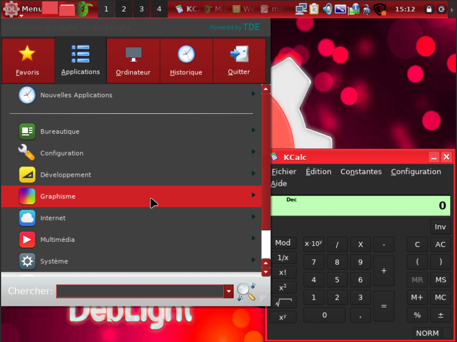Image resolution: width=457 pixels, height=342 pixels.
Task: Expand the Graphisme submenu arrow
Action: click(253, 196)
